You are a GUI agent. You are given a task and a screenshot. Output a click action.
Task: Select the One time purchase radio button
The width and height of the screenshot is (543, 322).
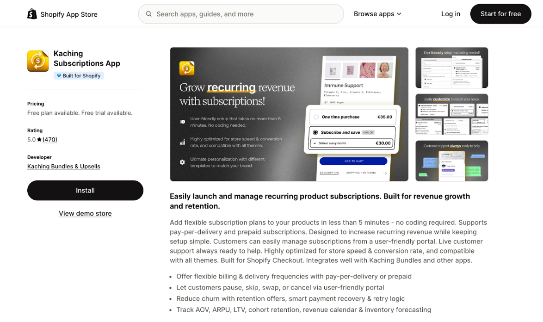pyautogui.click(x=316, y=117)
